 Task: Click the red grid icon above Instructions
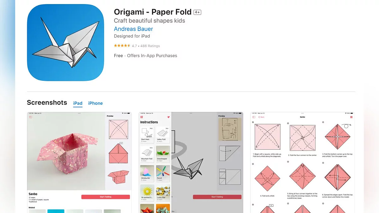[x=142, y=117]
